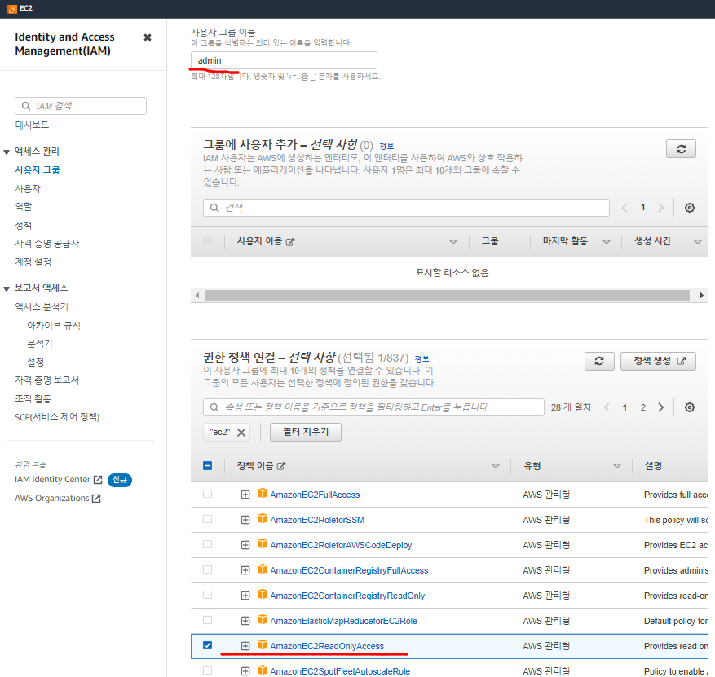Open the AmazonEC2SpotFleetAutoscaleRole policy link
Viewport: 715px width, 677px height.
(x=340, y=671)
